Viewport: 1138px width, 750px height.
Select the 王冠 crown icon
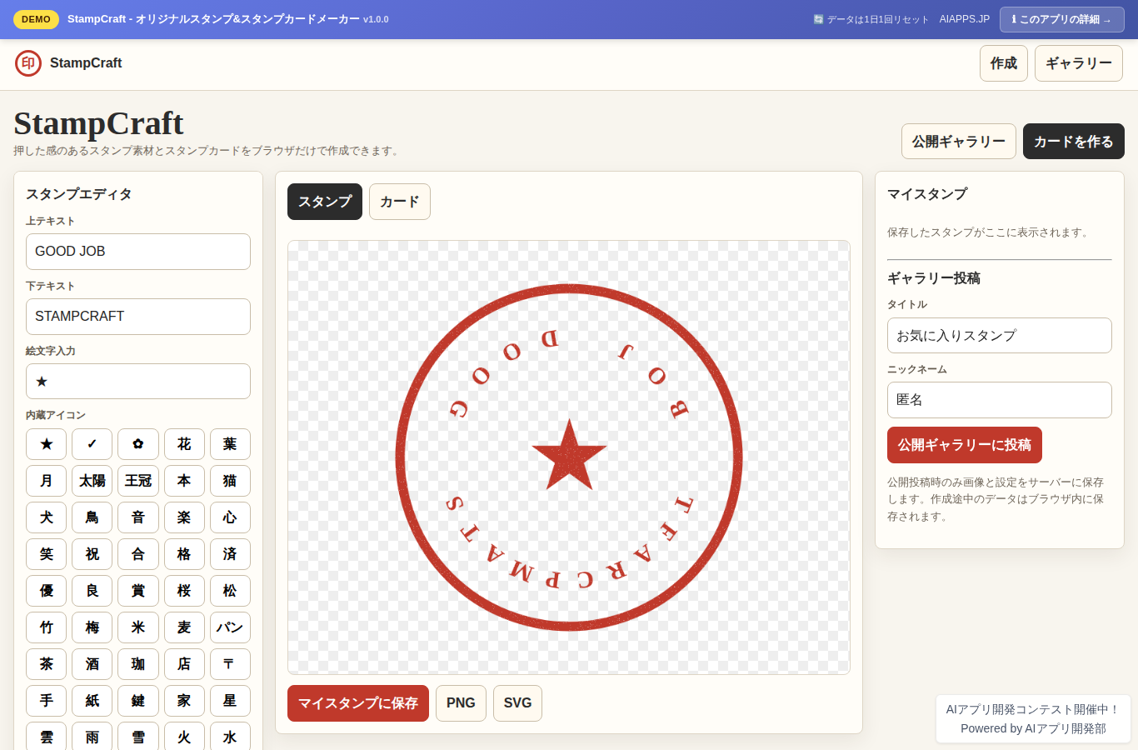(x=138, y=481)
